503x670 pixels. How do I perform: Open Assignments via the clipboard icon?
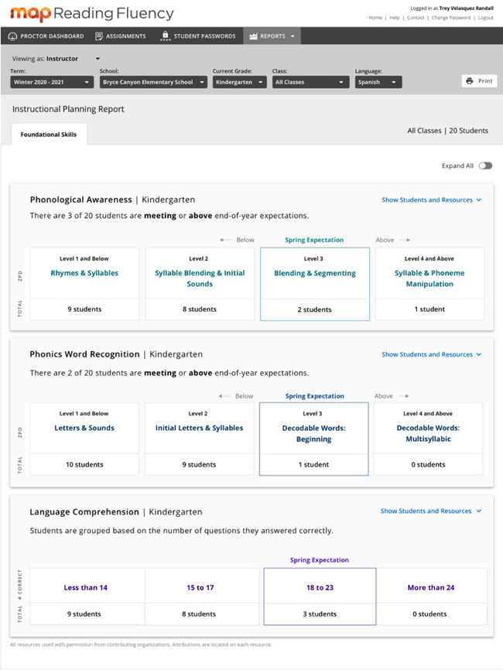101,35
